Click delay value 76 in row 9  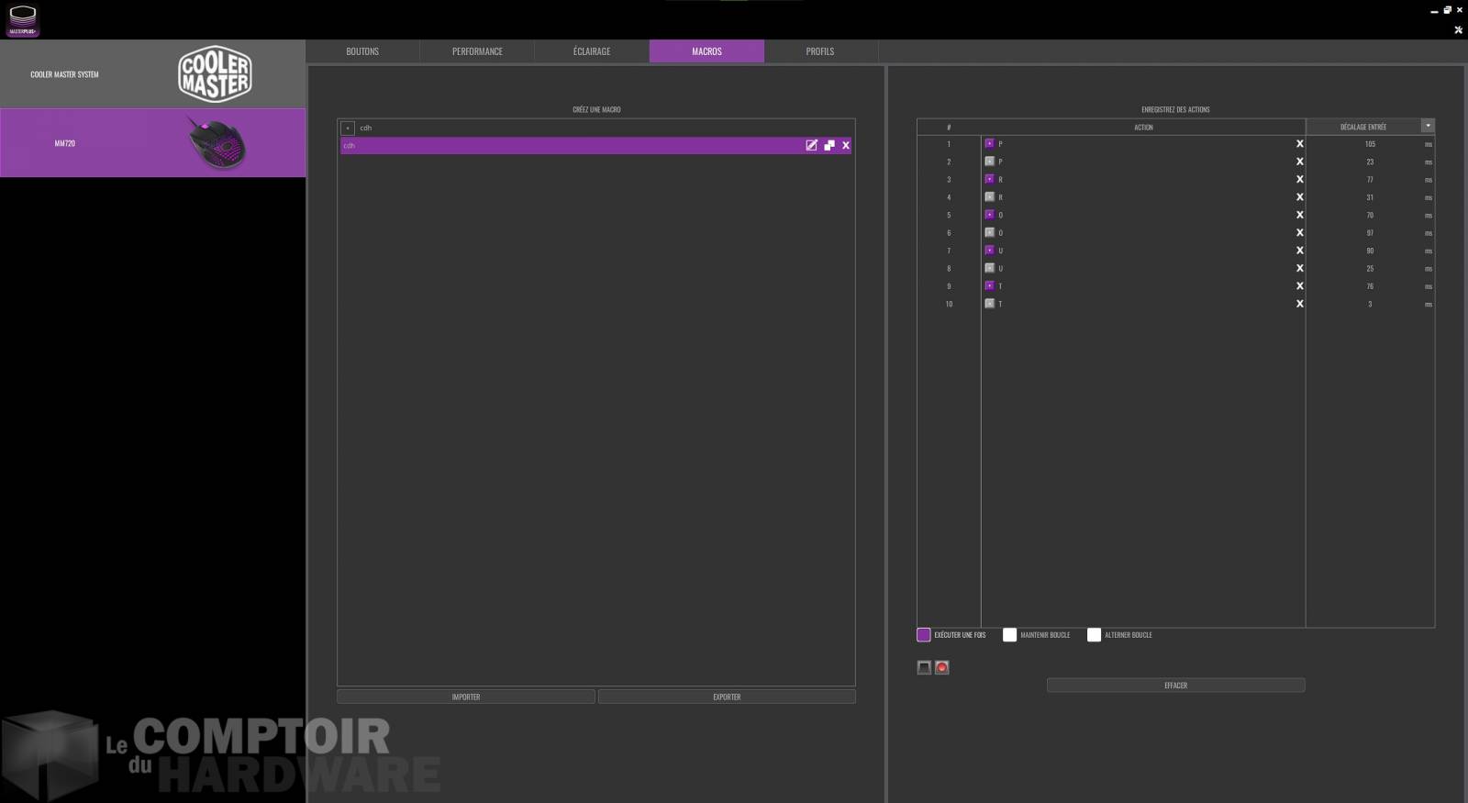[x=1370, y=286]
